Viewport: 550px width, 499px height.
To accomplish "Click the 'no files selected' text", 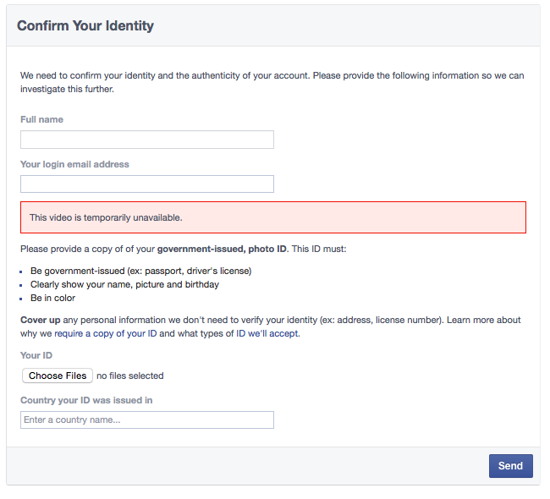I will coord(130,376).
